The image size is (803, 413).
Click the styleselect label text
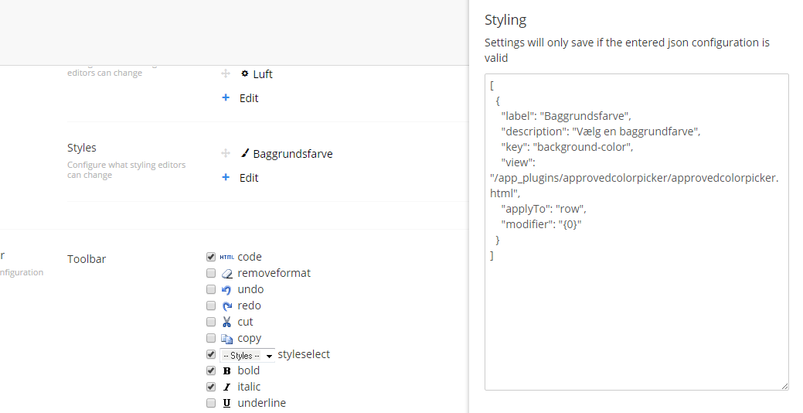click(x=304, y=354)
